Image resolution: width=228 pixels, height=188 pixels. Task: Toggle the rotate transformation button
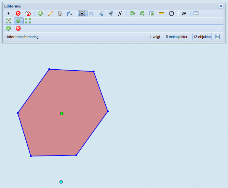click(19, 21)
